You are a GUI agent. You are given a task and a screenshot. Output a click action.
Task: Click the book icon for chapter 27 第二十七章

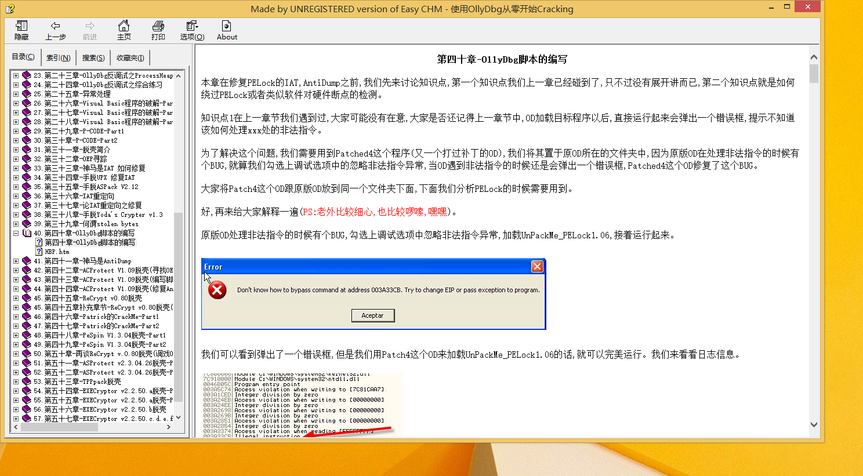27,112
